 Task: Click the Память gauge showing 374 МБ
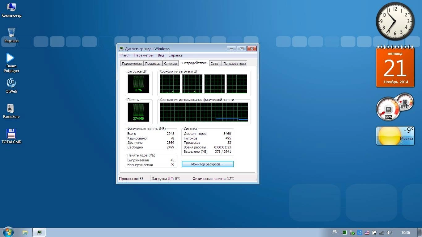tap(138, 112)
